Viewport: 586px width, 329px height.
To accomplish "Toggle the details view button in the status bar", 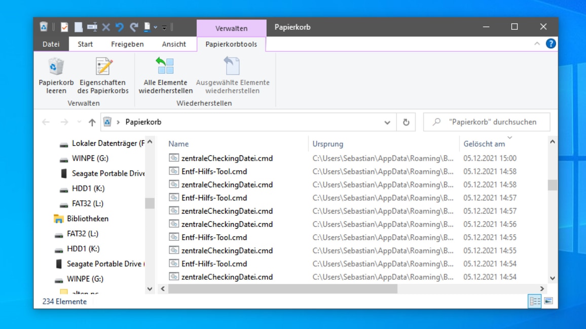I will click(534, 301).
